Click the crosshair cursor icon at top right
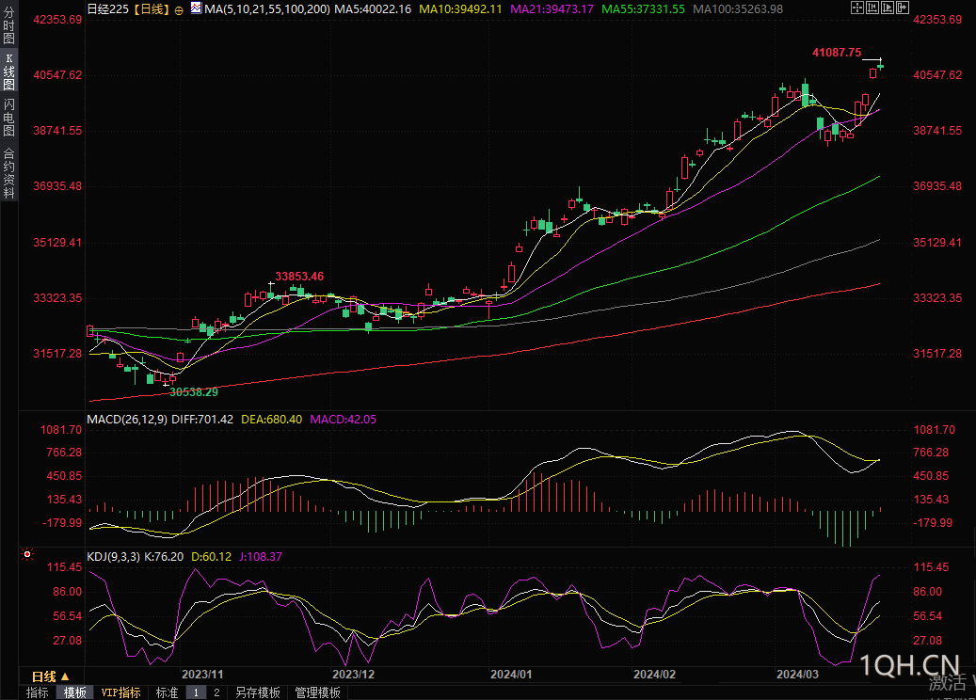Image resolution: width=976 pixels, height=700 pixels. pyautogui.click(x=856, y=8)
